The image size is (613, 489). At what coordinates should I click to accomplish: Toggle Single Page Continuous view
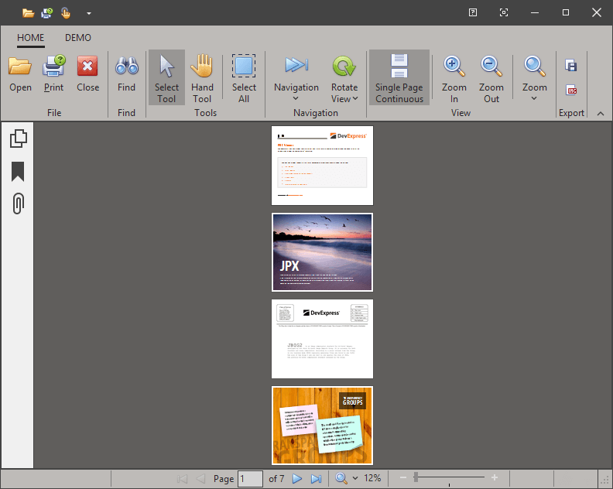click(399, 77)
